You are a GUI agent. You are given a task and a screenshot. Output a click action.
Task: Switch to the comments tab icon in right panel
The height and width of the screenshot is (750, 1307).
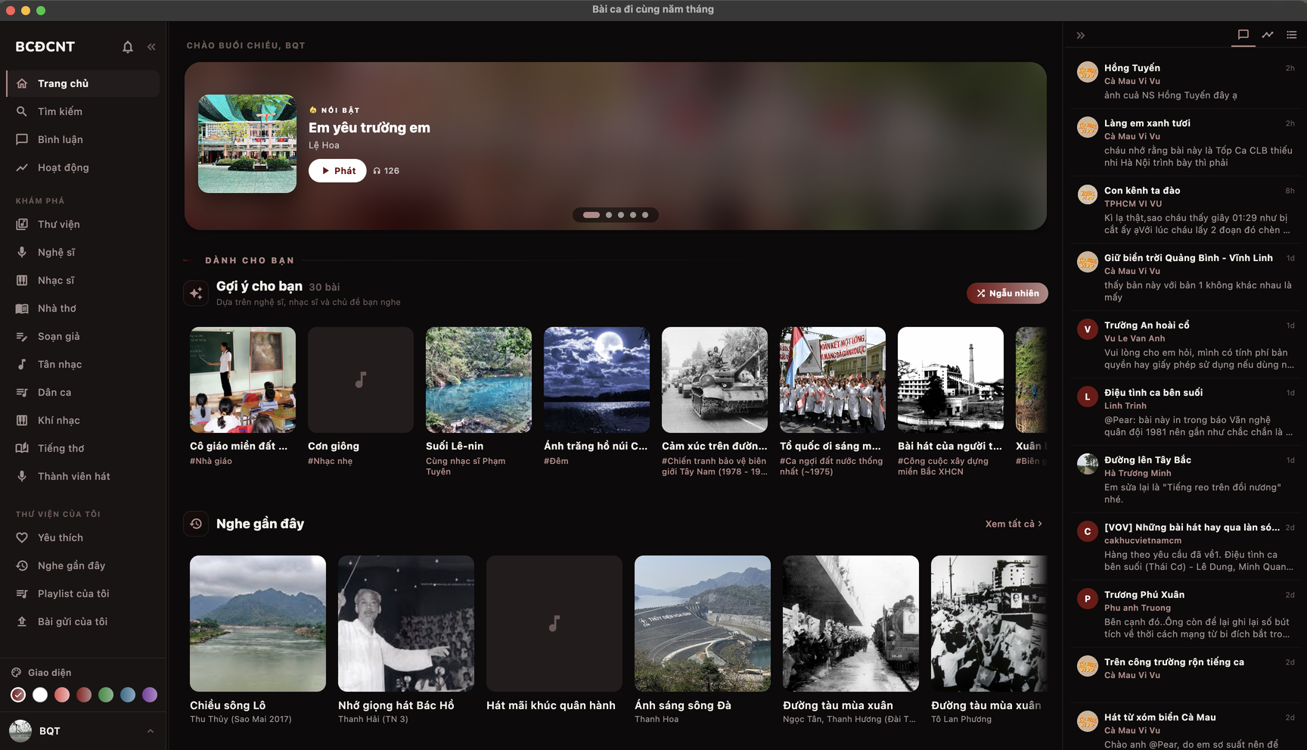click(x=1243, y=35)
